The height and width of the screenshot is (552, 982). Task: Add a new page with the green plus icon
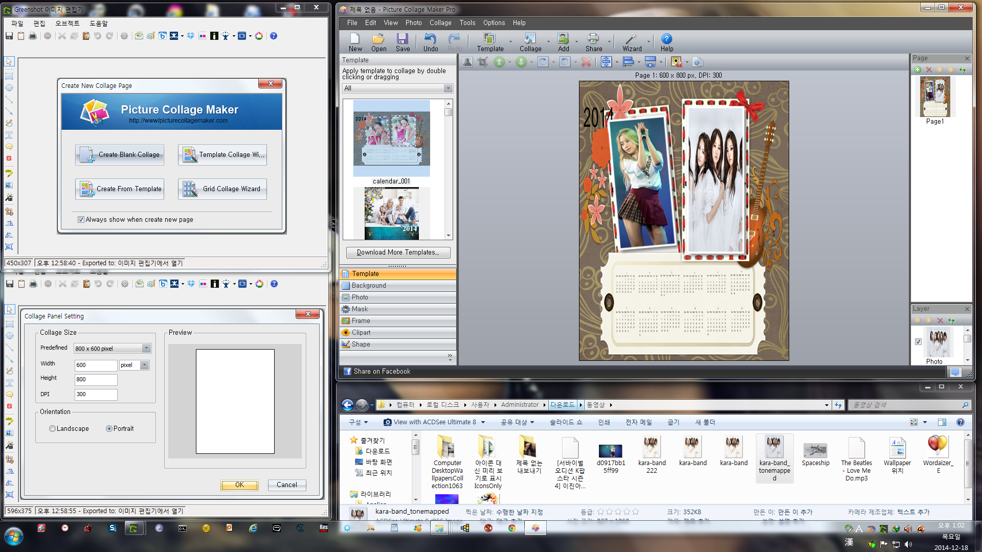[918, 70]
